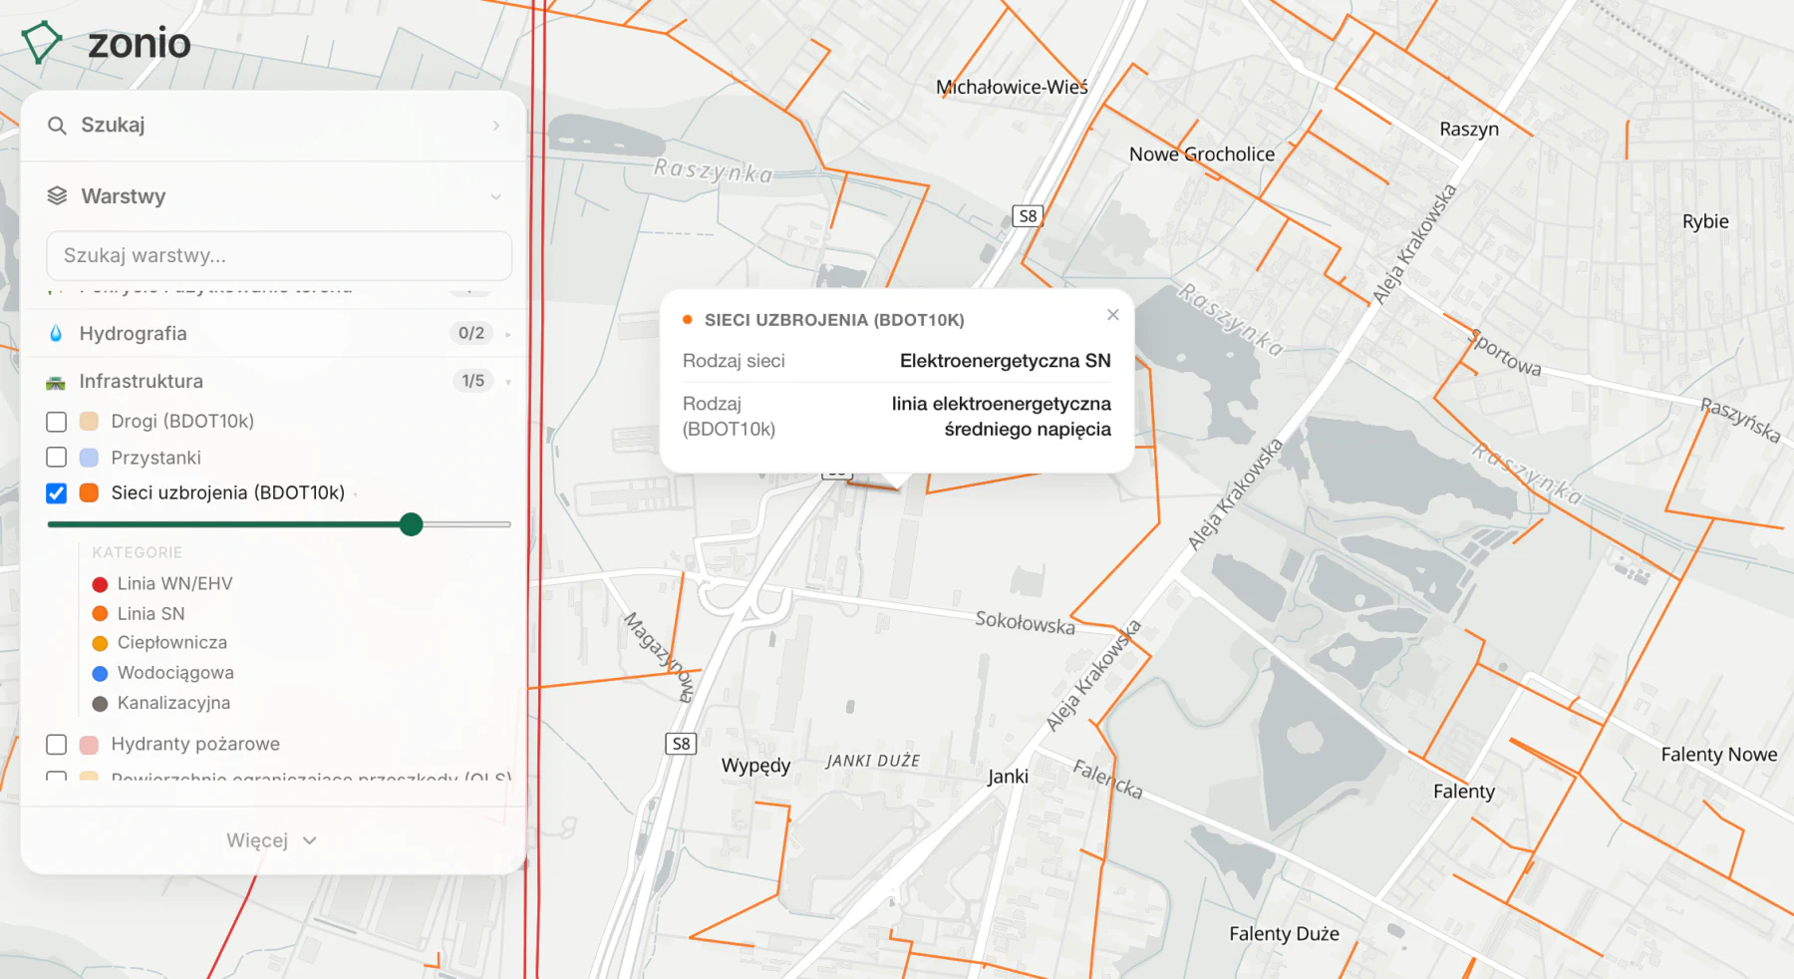This screenshot has width=1794, height=979.
Task: Toggle the arrow next to Sieci uzbrojenia label
Action: click(356, 493)
